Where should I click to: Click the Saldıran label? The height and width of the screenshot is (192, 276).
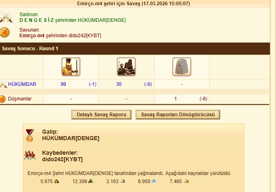pyautogui.click(x=29, y=15)
